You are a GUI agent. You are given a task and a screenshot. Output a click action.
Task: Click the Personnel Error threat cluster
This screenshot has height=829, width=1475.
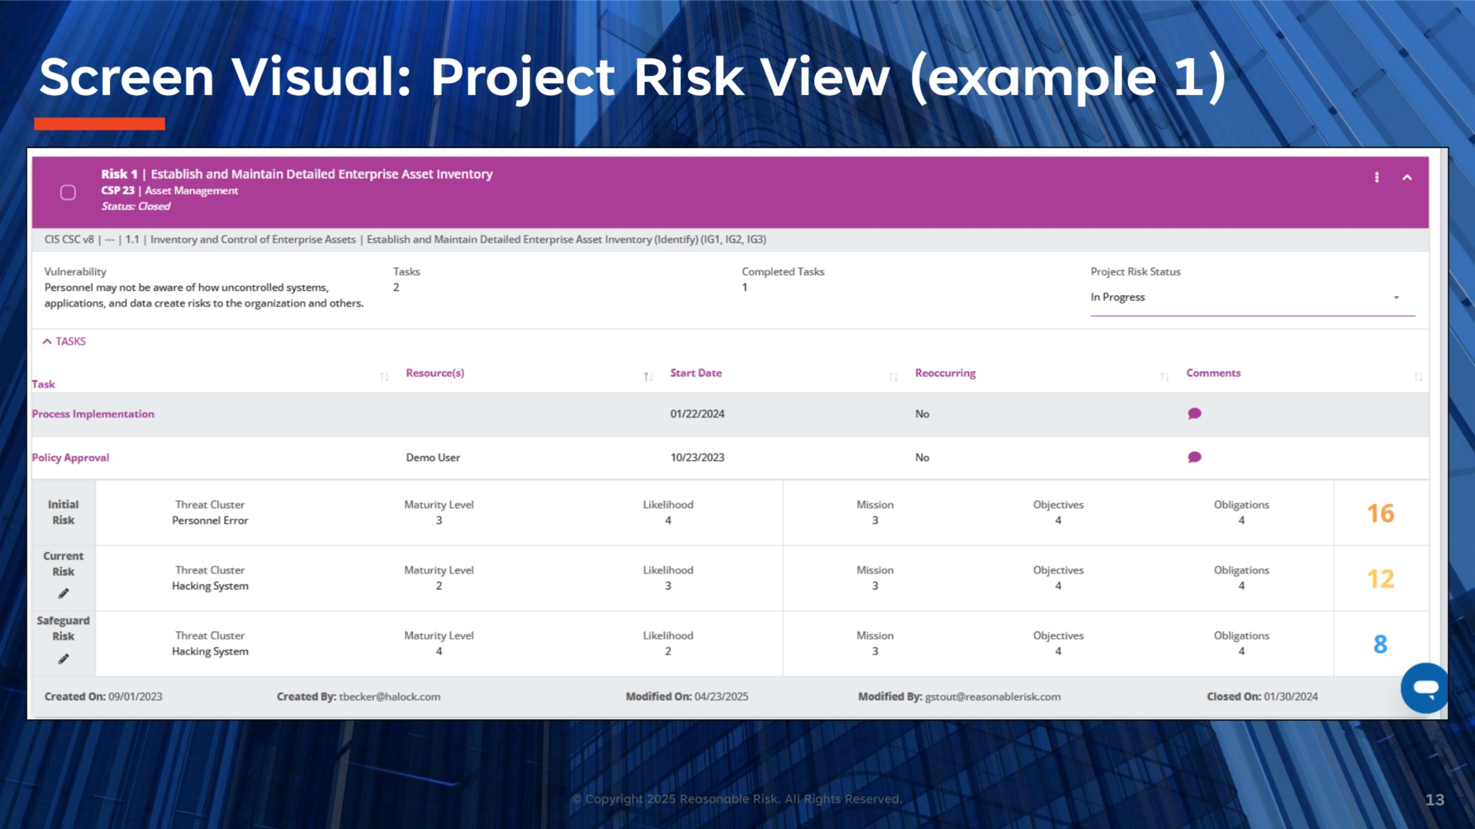[210, 520]
